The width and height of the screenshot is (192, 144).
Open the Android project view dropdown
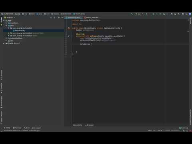[10, 18]
